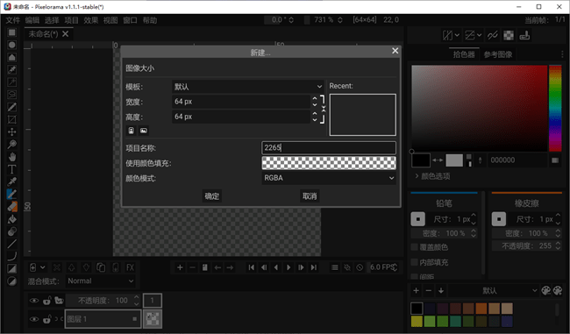Viewport: 570px width, 334px height.
Task: Jump to the first frame
Action: tap(251, 267)
